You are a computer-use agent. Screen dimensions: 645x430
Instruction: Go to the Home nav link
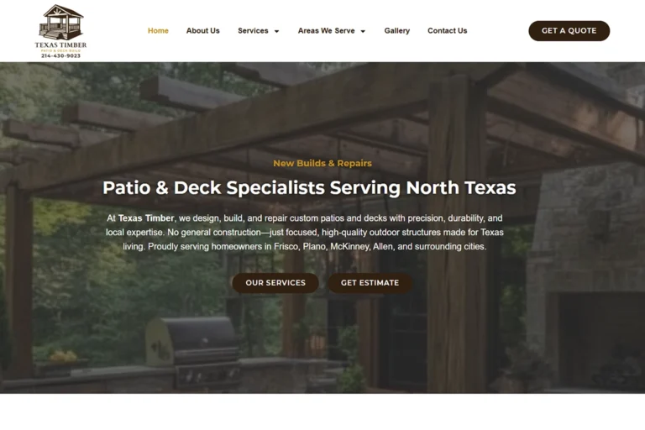tap(158, 31)
